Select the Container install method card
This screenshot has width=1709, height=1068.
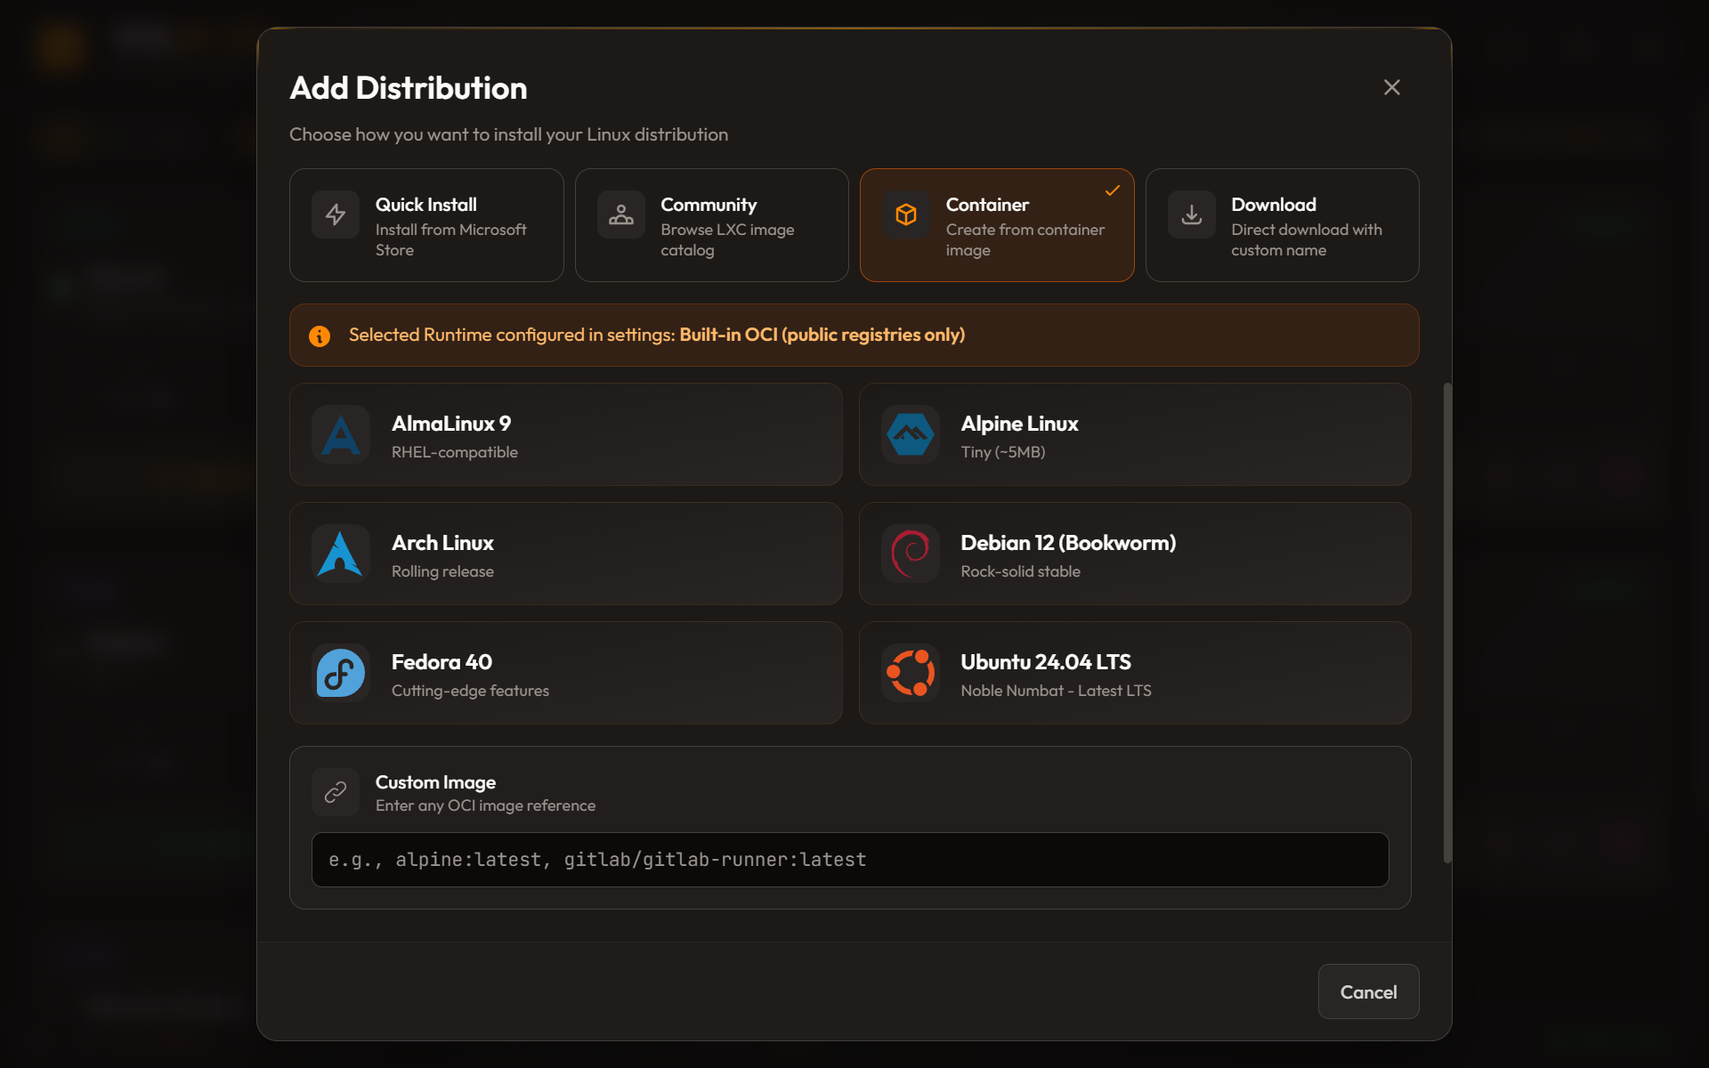coord(997,225)
